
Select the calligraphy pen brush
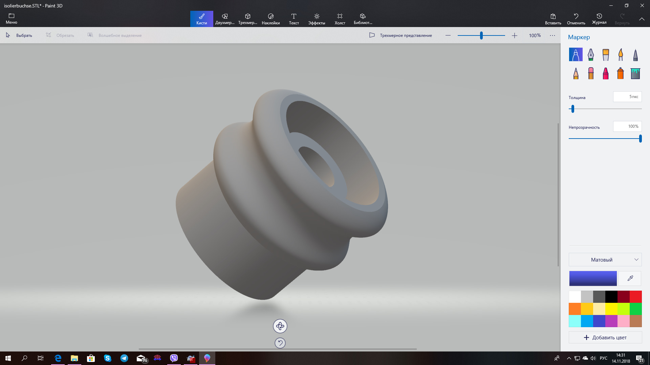coord(591,54)
